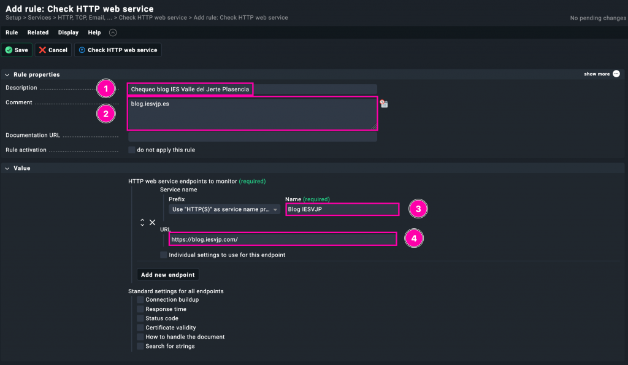Click the show more dots icon
The image size is (628, 365).
click(616, 74)
